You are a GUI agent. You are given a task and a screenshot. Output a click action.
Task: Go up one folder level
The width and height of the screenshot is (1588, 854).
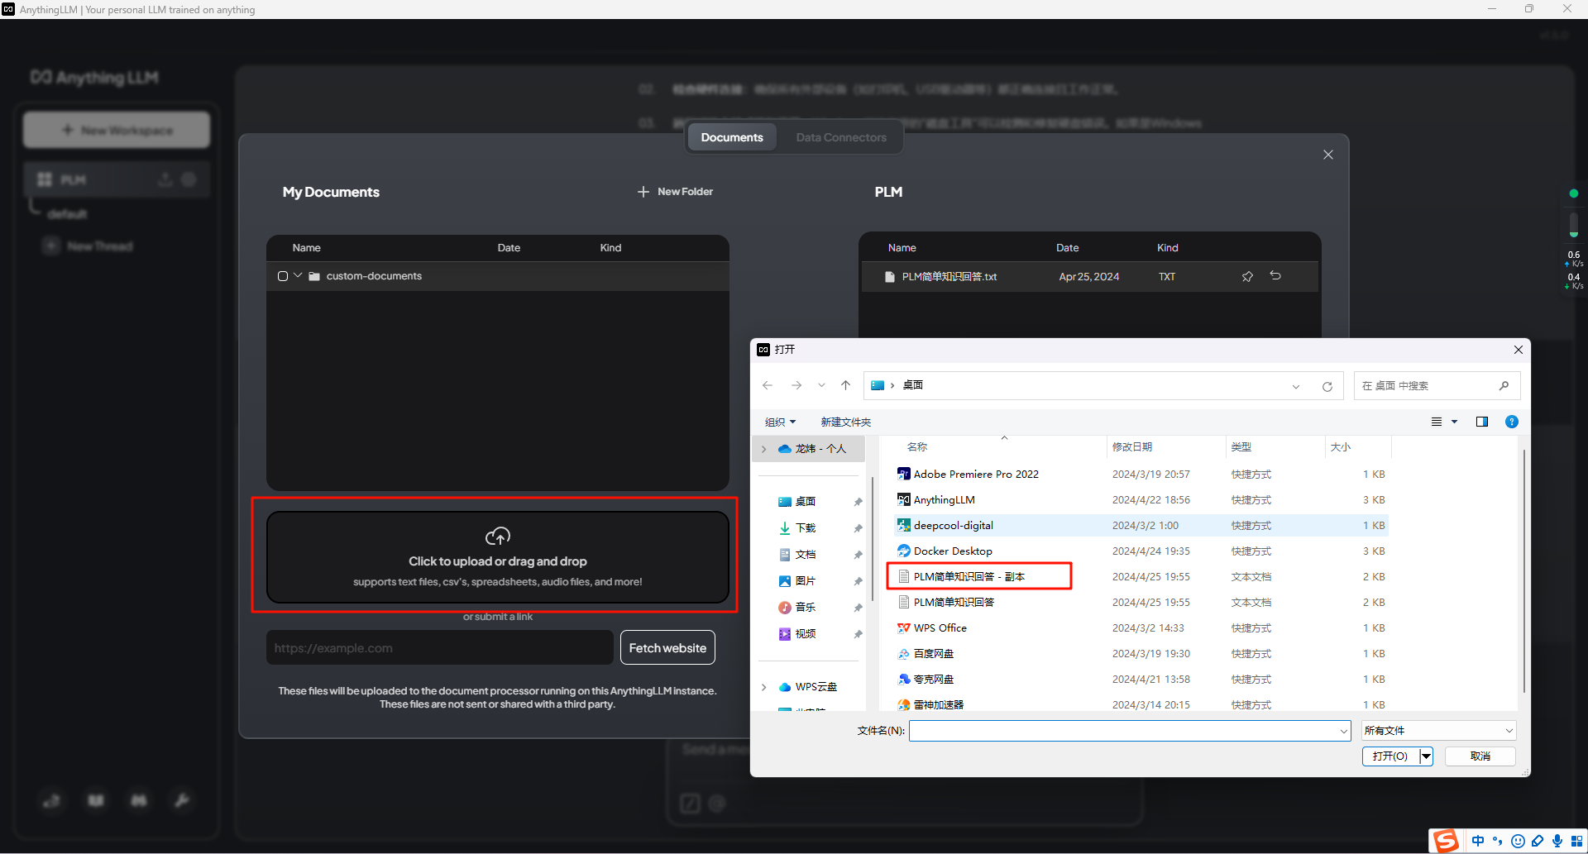[x=845, y=386]
